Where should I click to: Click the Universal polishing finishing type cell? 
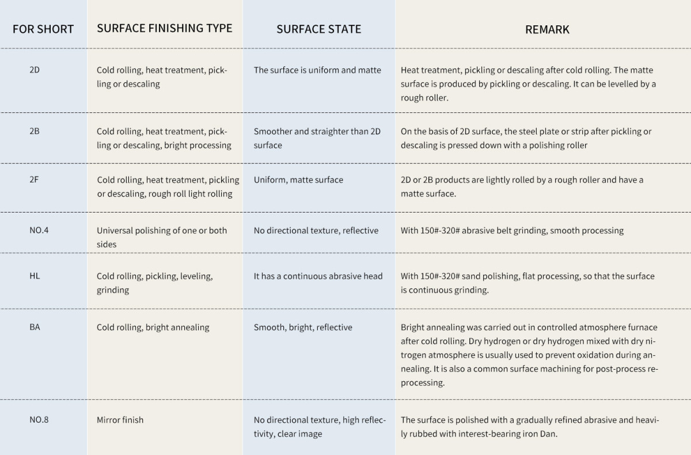pyautogui.click(x=161, y=237)
